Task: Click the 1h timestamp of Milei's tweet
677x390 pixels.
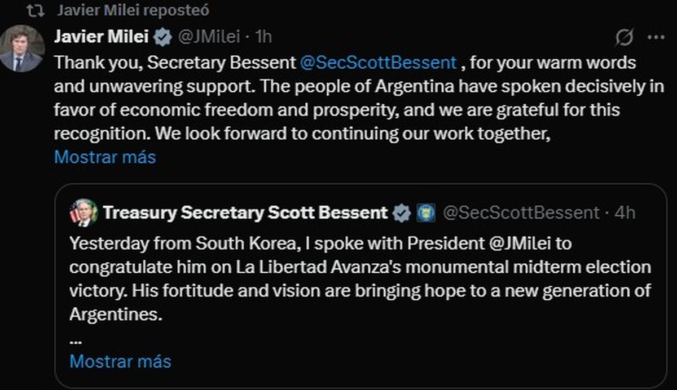Action: (x=263, y=37)
